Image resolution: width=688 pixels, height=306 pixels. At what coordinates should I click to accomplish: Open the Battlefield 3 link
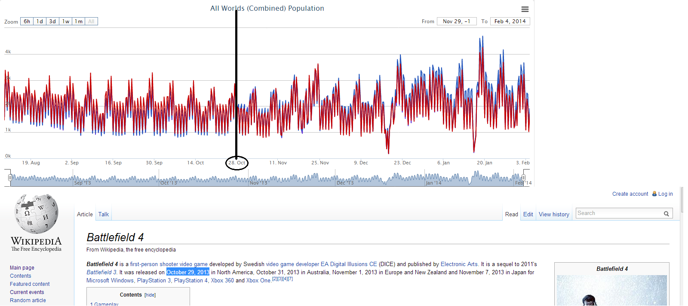tap(101, 273)
